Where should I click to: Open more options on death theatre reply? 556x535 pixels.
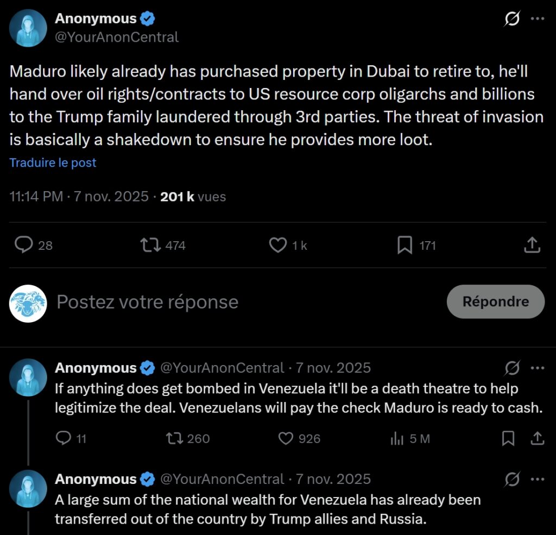click(538, 368)
